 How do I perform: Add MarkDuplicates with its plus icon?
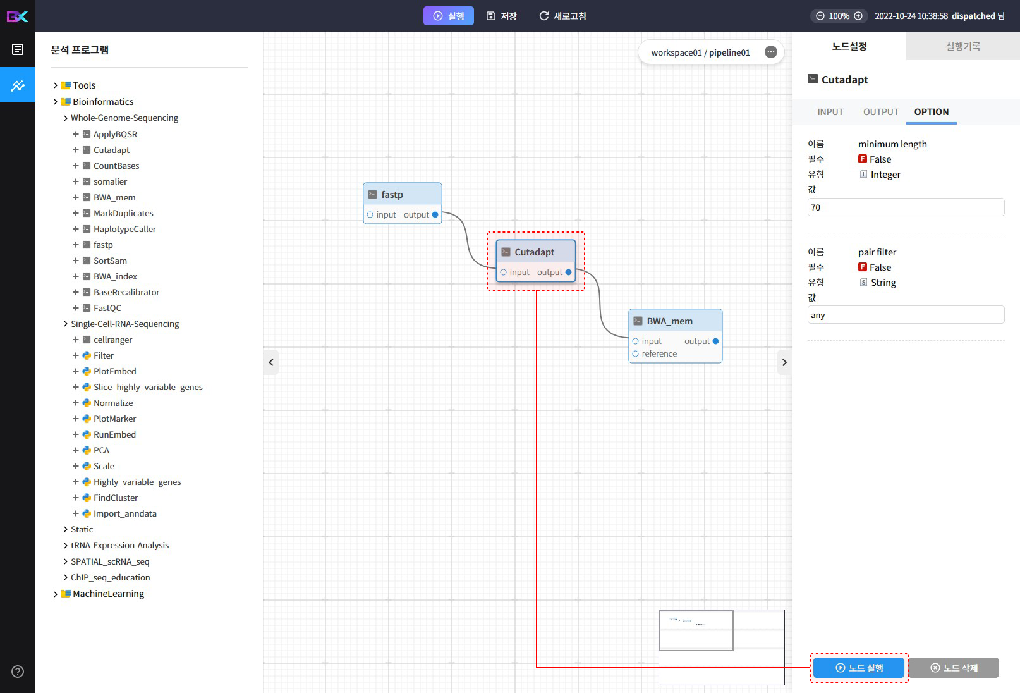[x=76, y=213]
